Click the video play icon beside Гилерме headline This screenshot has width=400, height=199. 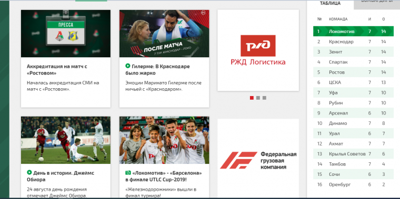pos(128,66)
